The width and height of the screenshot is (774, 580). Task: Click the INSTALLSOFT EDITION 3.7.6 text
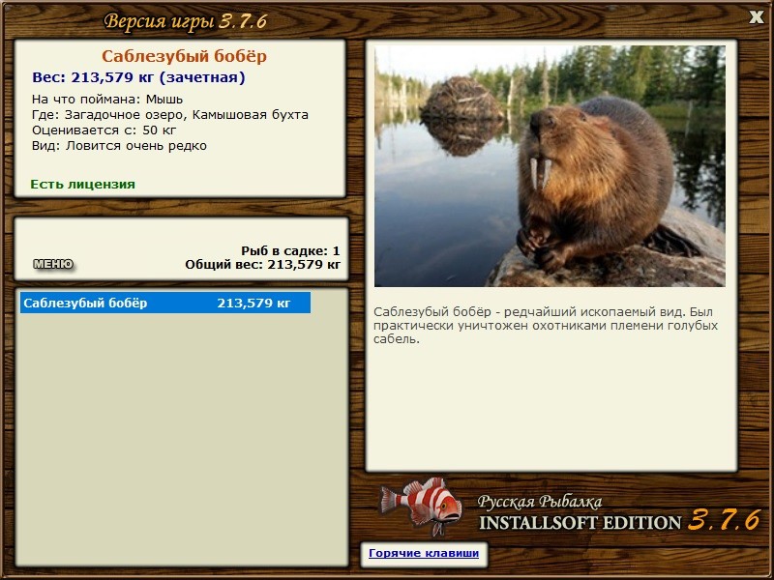619,521
